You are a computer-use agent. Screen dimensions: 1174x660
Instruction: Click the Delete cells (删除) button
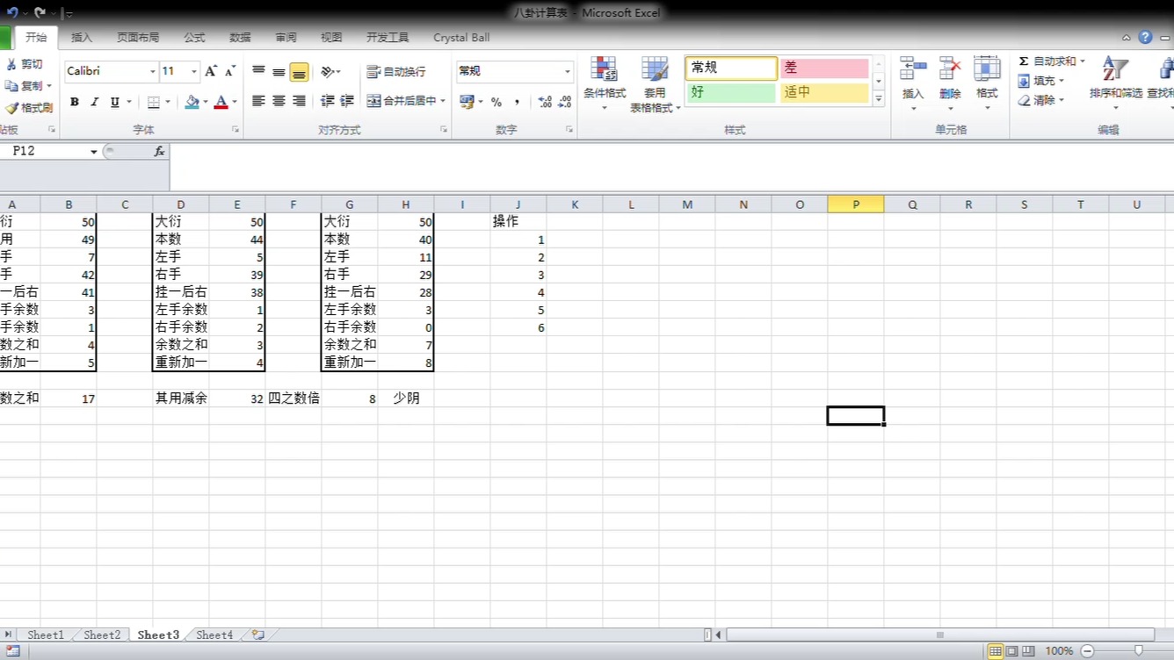pyautogui.click(x=950, y=85)
